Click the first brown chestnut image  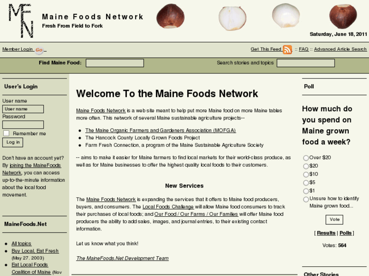(171, 16)
